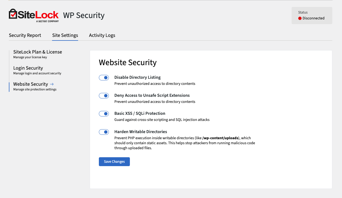
Task: Open Login Security settings
Action: pos(28,68)
